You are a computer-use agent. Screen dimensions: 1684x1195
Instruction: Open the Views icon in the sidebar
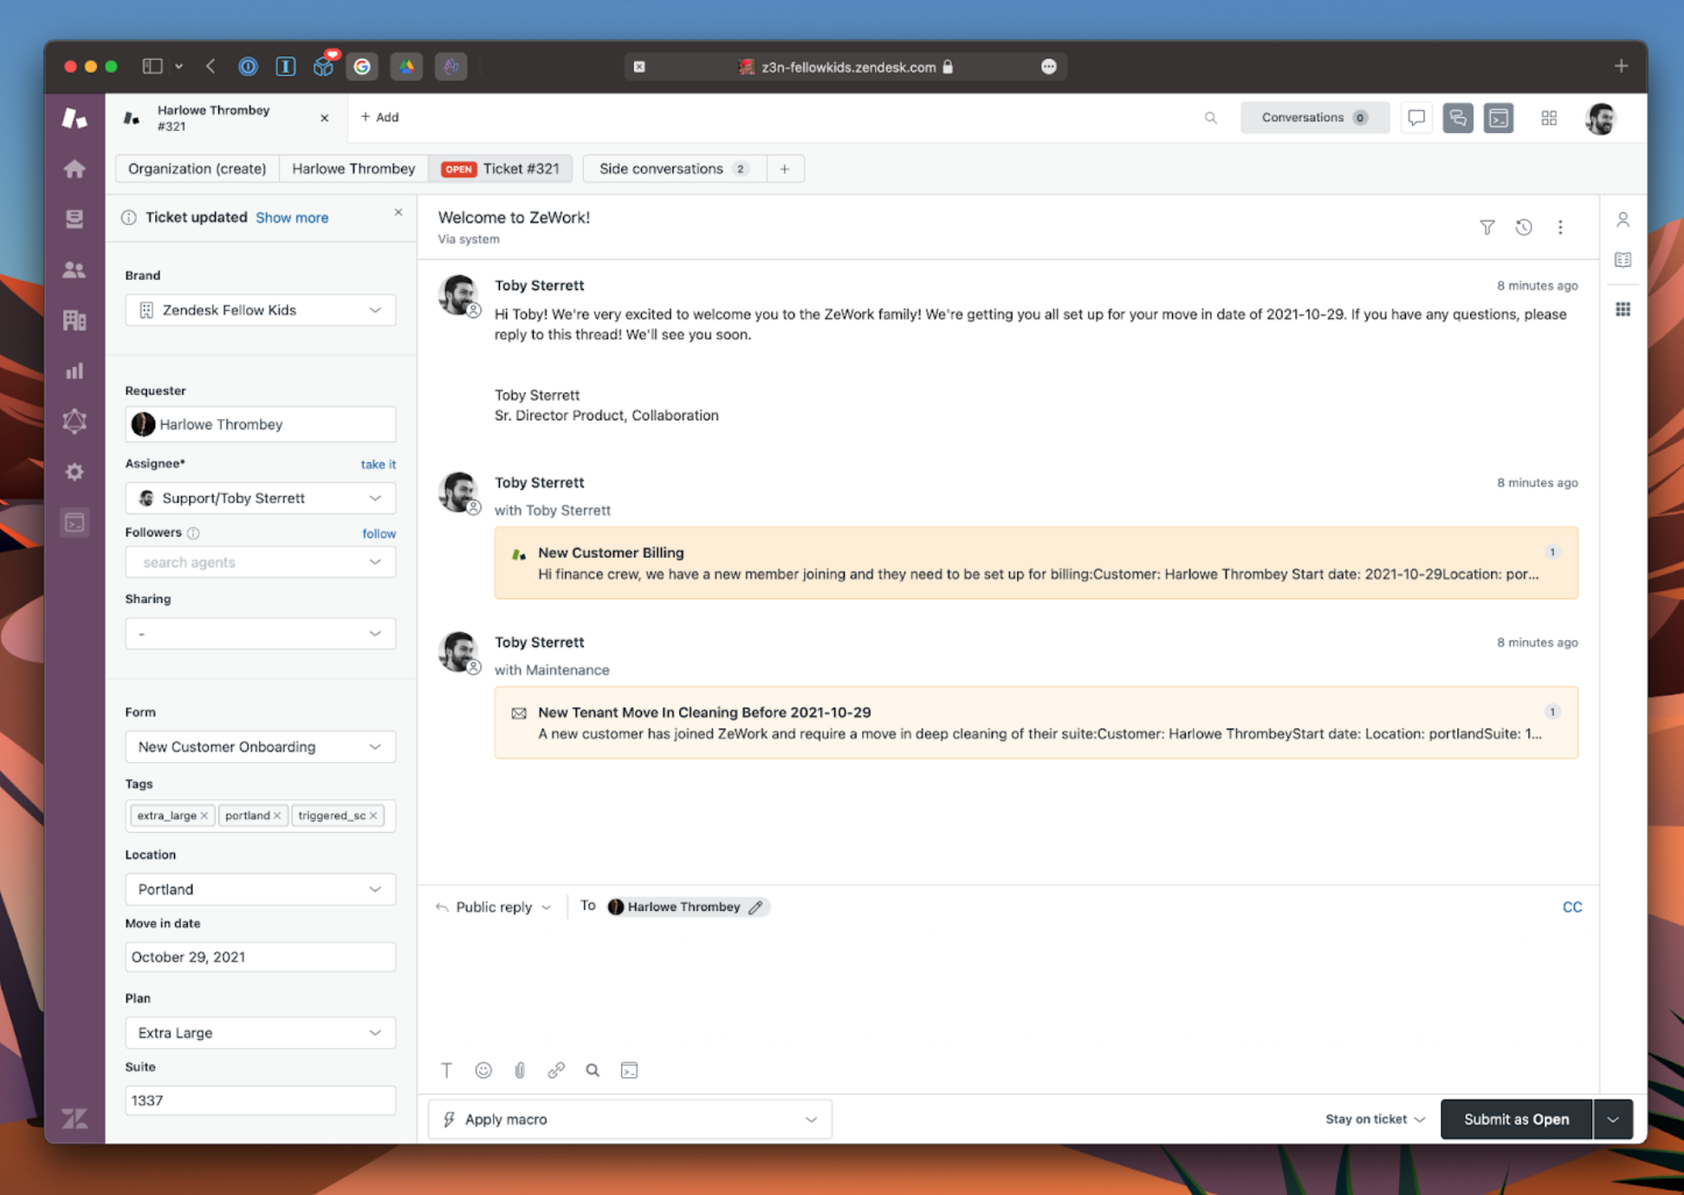[75, 218]
